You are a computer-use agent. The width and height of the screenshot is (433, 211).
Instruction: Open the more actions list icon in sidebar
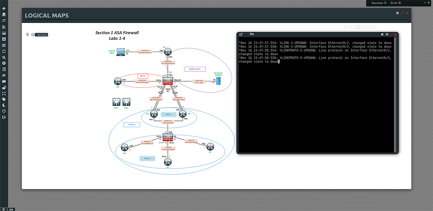[x=4, y=27]
